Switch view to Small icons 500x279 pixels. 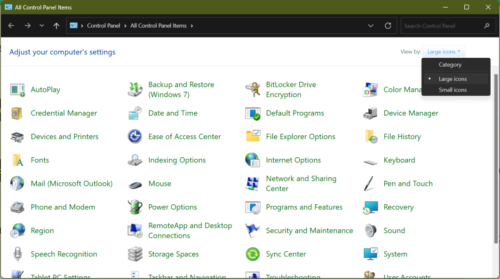[x=452, y=90]
